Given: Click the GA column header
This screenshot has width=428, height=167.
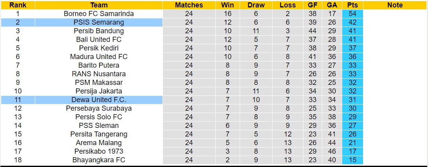Looking at the screenshot, I should tap(332, 5).
